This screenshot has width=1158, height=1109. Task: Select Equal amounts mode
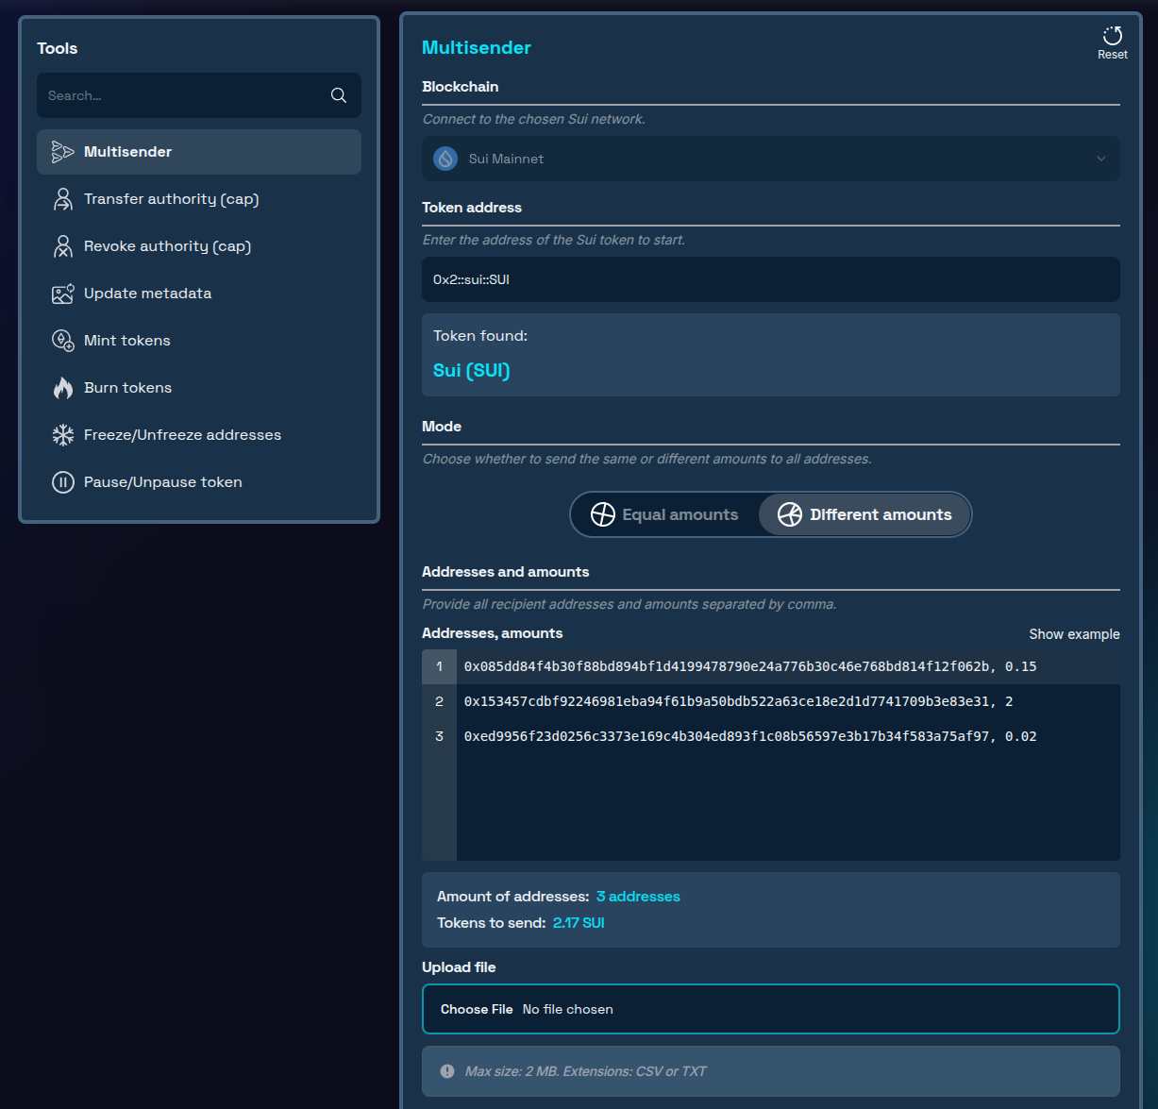[665, 514]
